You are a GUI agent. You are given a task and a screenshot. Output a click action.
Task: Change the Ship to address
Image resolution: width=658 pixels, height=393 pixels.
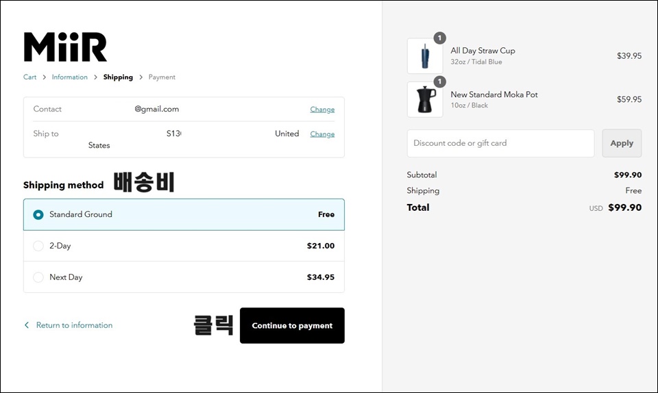click(322, 134)
